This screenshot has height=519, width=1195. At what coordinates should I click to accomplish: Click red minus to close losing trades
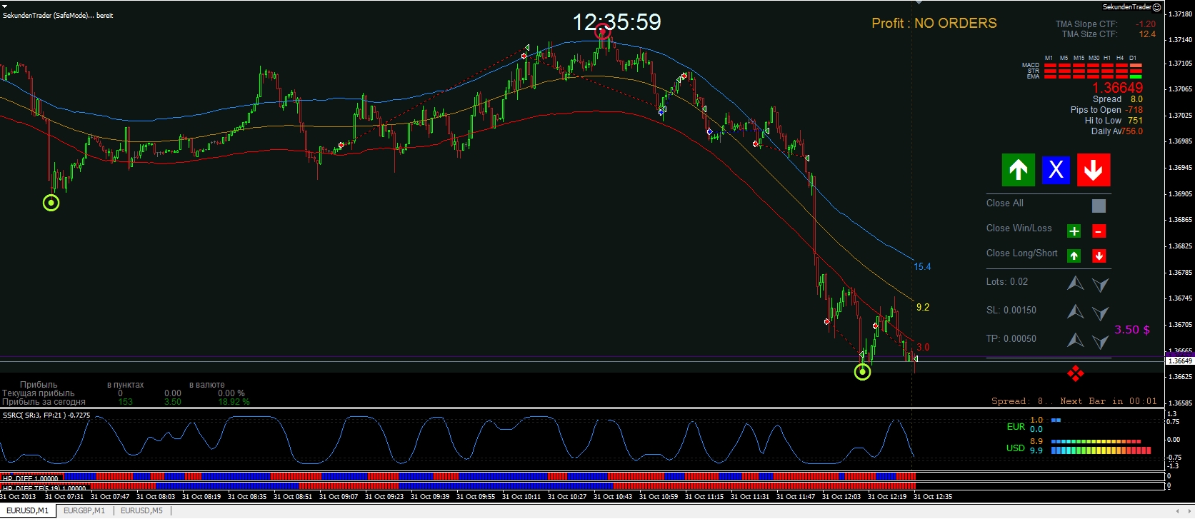click(x=1099, y=231)
